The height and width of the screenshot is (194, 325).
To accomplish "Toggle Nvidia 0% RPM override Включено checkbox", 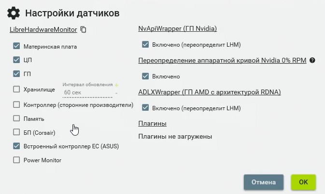I will point(145,76).
